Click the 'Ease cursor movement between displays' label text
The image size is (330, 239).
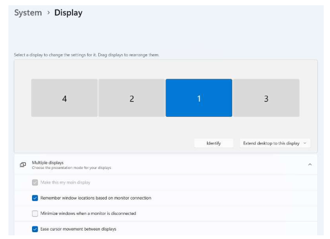click(78, 229)
